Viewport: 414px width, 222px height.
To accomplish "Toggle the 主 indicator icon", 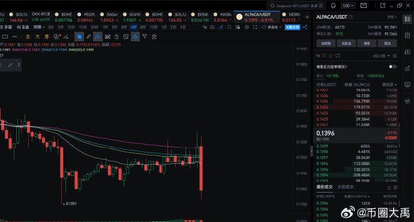I will [28, 37].
